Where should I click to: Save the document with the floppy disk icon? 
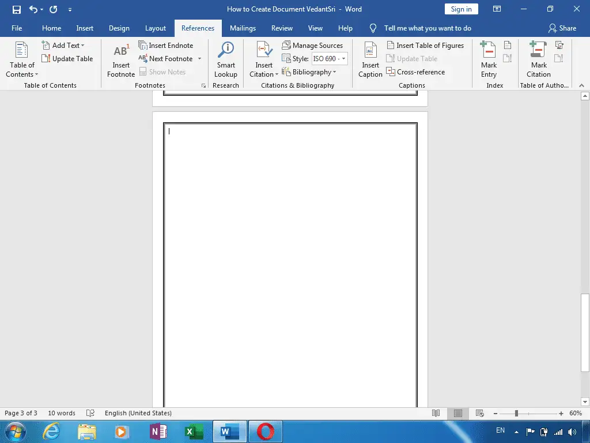point(17,9)
